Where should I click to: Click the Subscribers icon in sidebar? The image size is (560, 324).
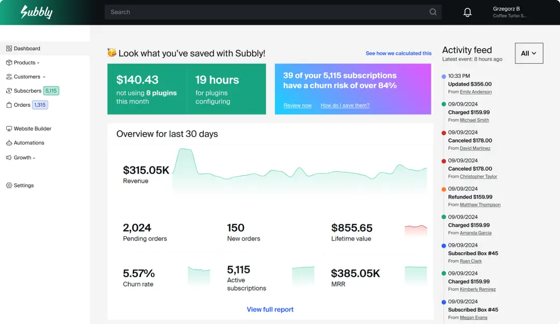(9, 91)
